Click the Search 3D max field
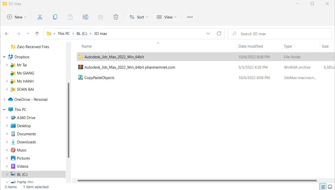 [280, 34]
